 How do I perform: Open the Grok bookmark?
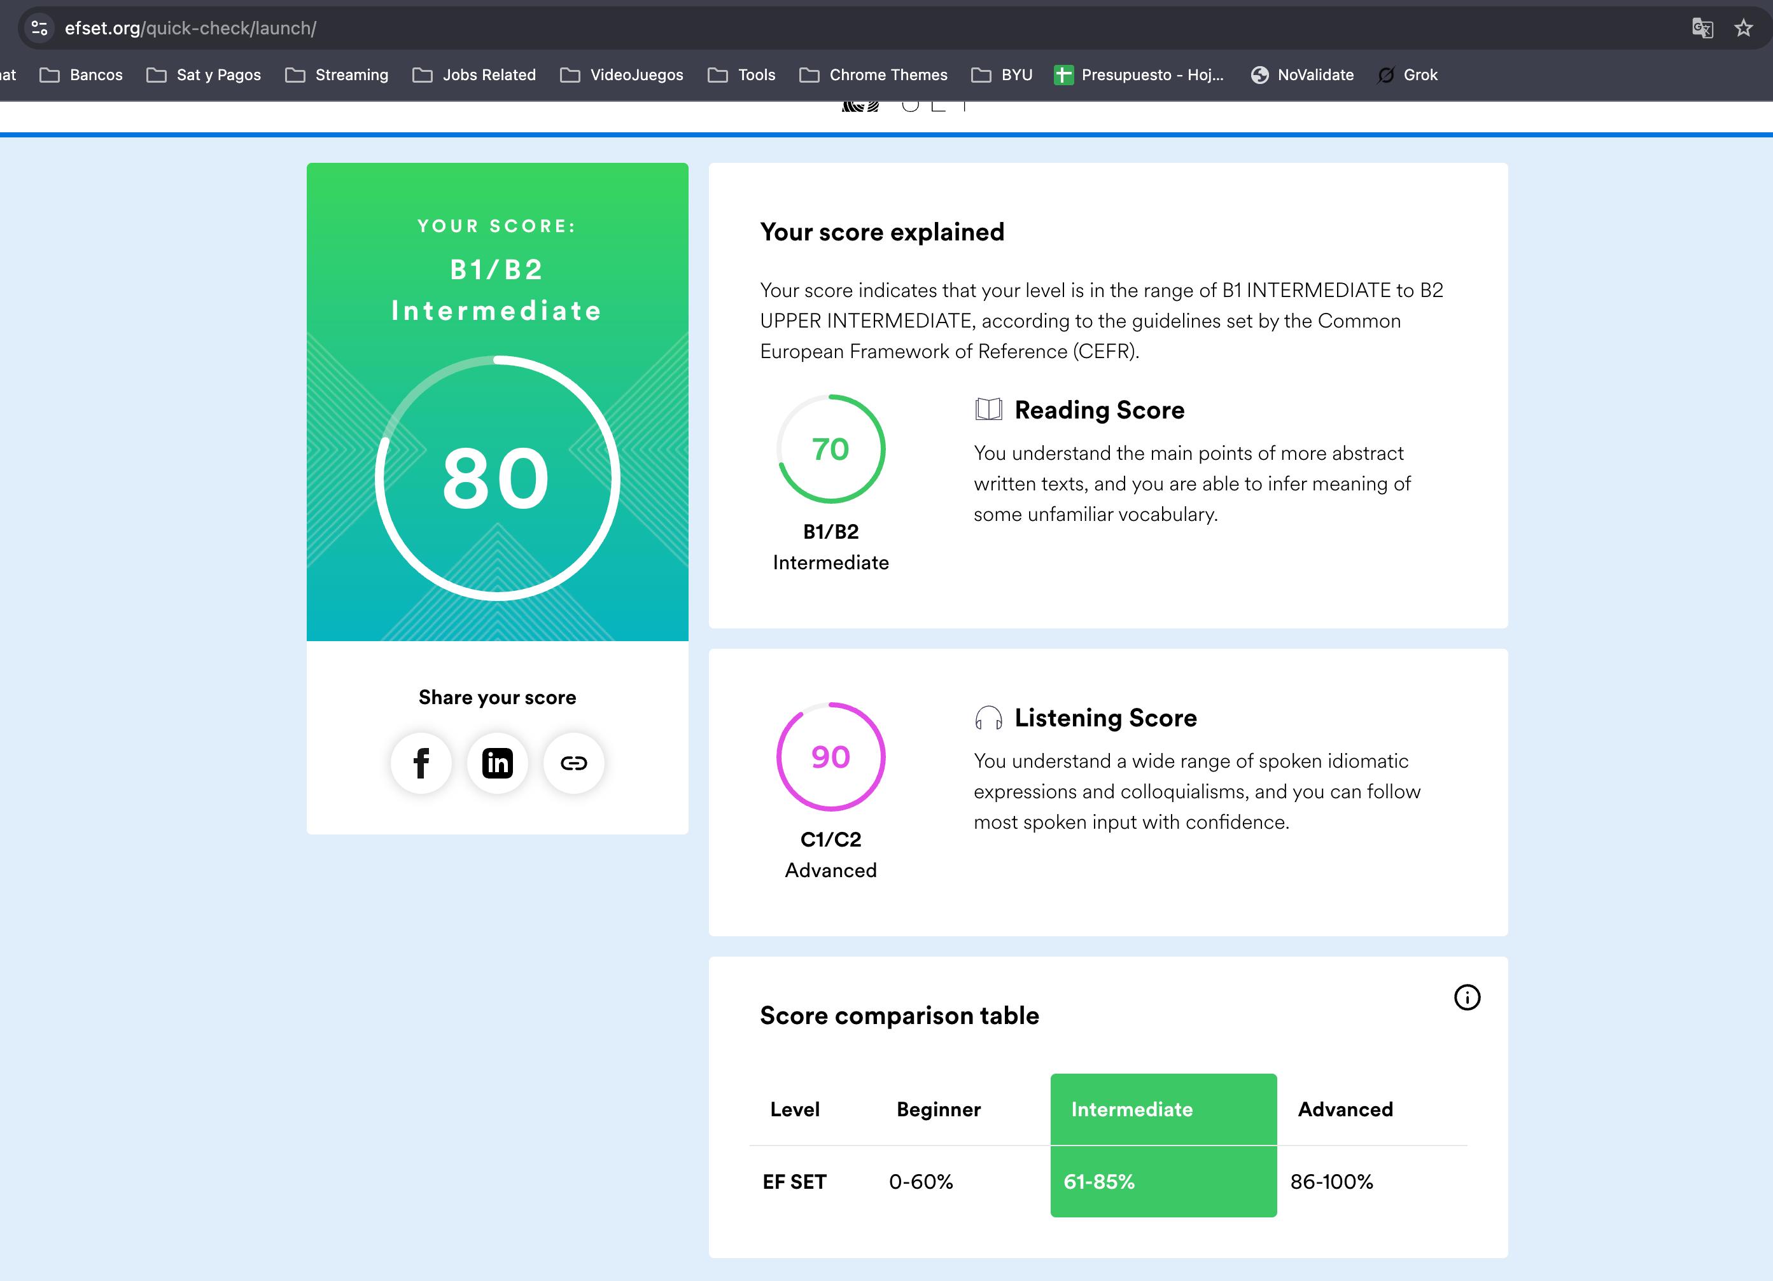1407,75
